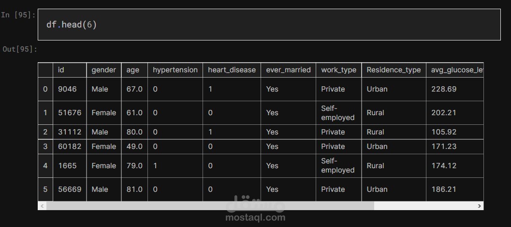Click the scrollbar track right of the thumb
This screenshot has height=227, width=511.
pyautogui.click(x=424, y=206)
